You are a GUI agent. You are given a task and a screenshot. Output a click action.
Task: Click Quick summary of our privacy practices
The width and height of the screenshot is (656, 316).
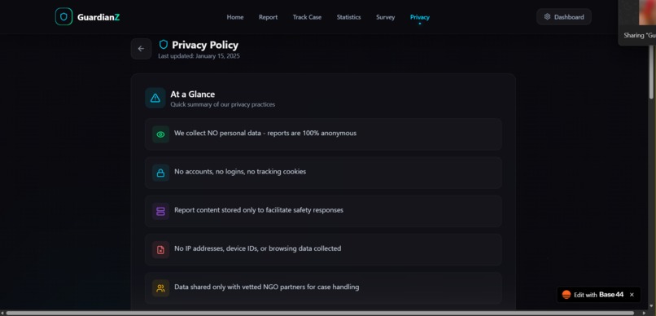click(x=222, y=104)
